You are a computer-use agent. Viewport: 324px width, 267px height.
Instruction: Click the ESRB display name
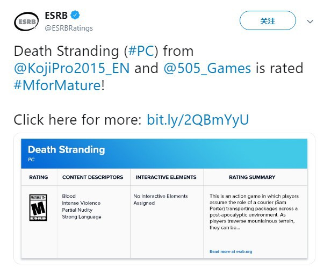point(56,15)
